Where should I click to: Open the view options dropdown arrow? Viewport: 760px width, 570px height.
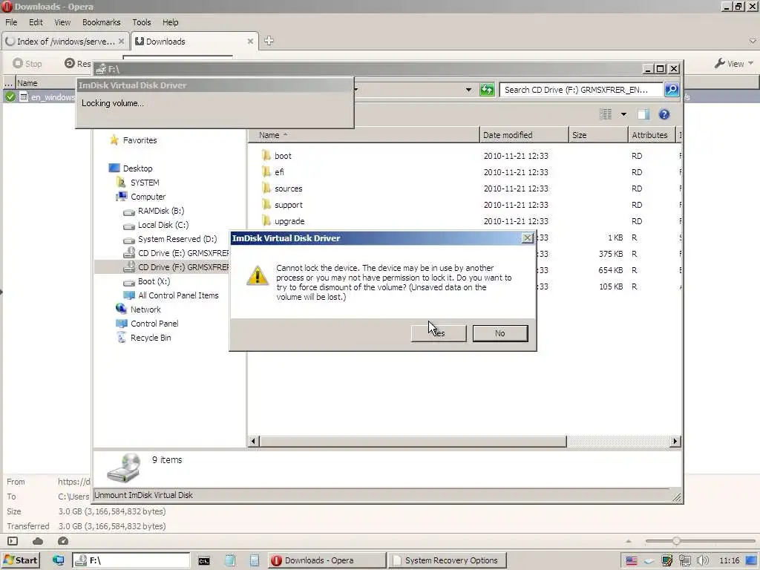click(x=623, y=114)
